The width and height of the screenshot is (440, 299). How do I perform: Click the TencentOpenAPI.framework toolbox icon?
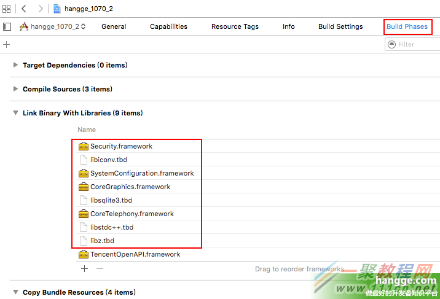point(84,254)
